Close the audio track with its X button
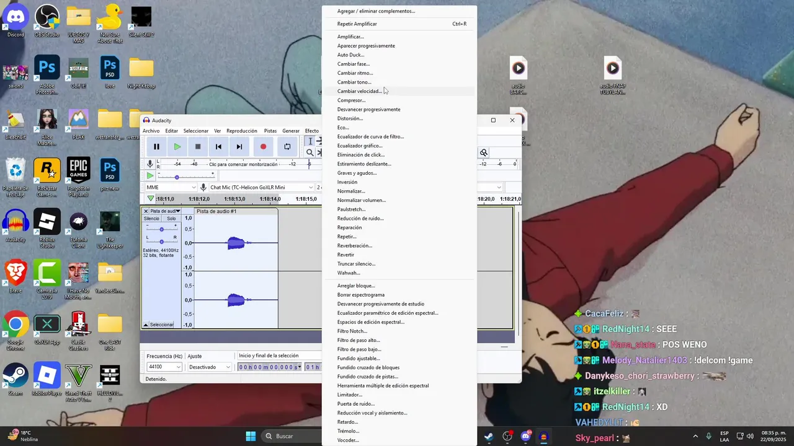The height and width of the screenshot is (446, 794). pyautogui.click(x=146, y=211)
